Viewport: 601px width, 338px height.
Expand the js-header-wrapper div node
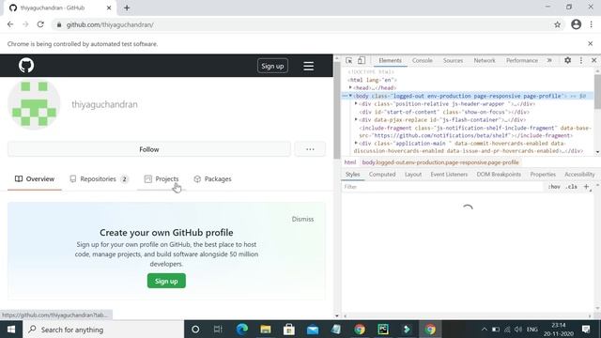[x=356, y=104]
